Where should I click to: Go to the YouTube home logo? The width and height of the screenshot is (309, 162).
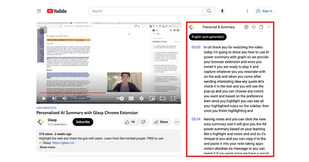57,11
